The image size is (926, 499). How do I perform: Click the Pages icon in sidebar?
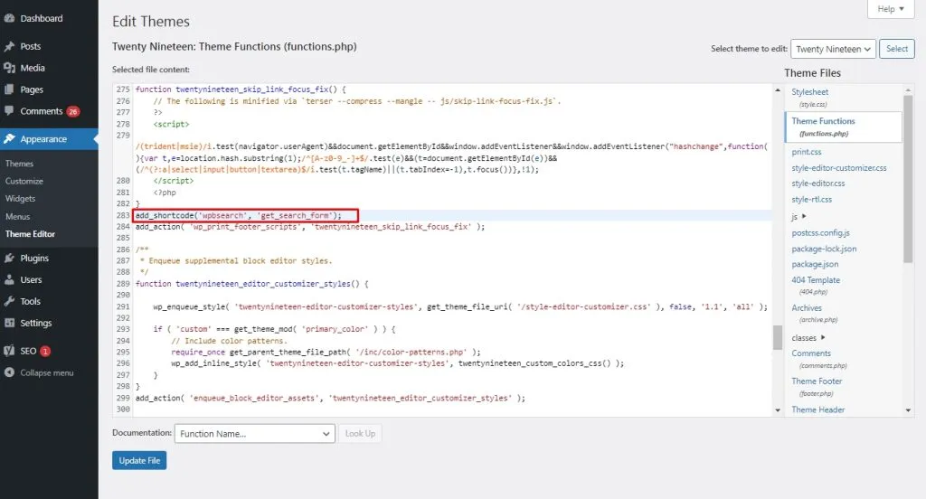[x=9, y=89]
